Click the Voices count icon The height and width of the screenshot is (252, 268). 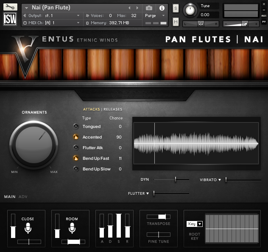pos(87,16)
